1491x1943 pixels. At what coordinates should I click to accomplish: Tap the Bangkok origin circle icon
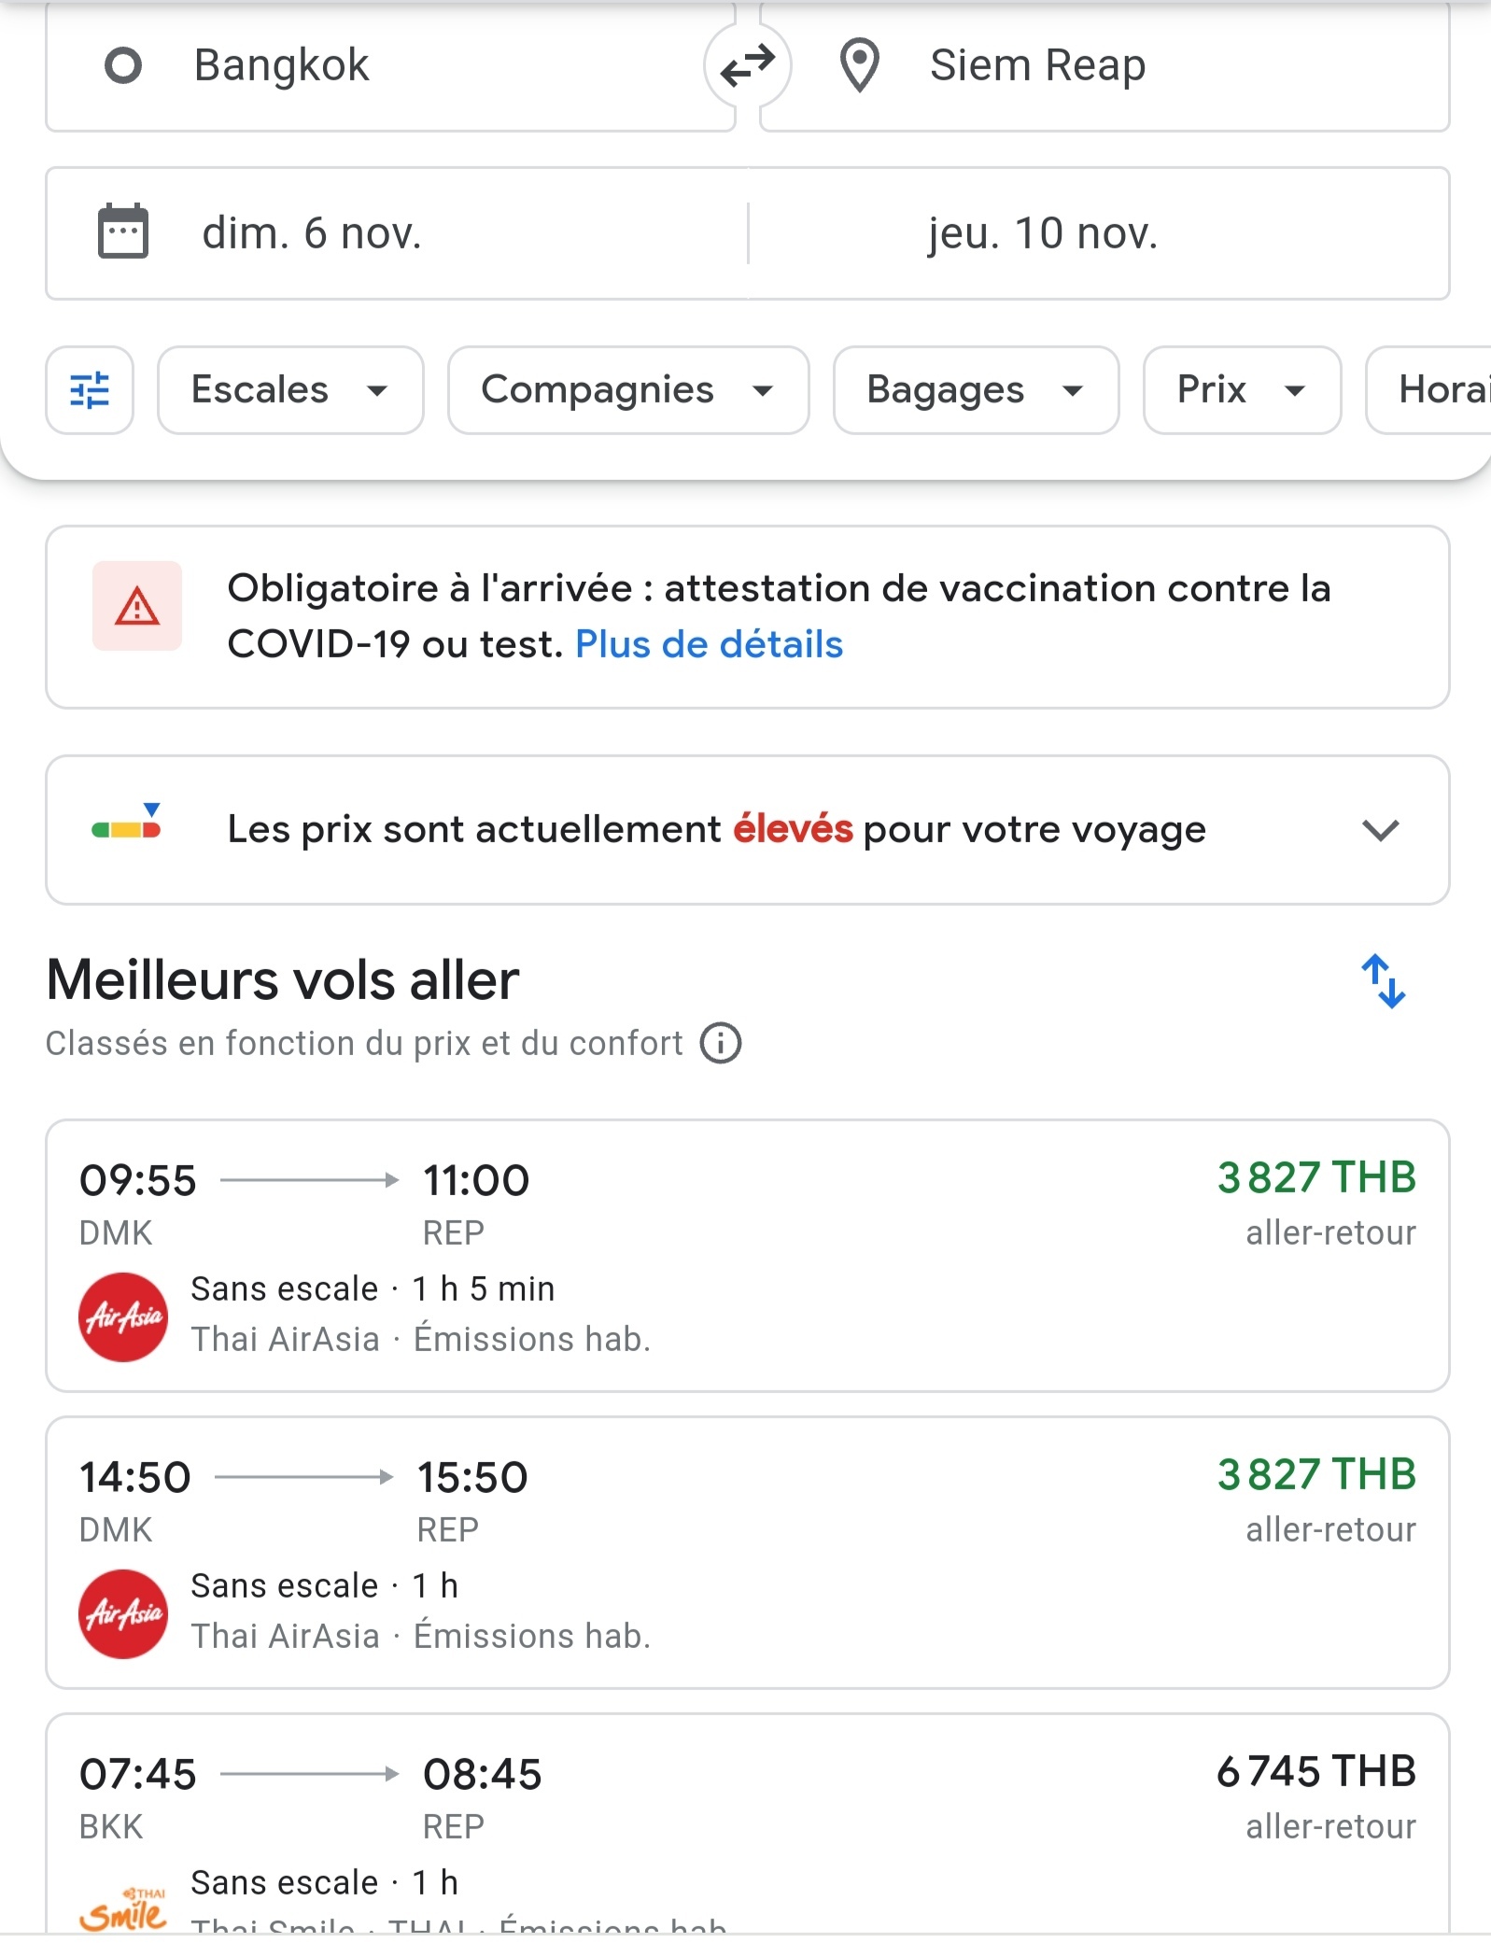click(123, 65)
